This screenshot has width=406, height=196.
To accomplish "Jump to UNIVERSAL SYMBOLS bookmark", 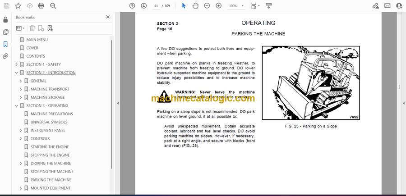I will pos(49,122).
